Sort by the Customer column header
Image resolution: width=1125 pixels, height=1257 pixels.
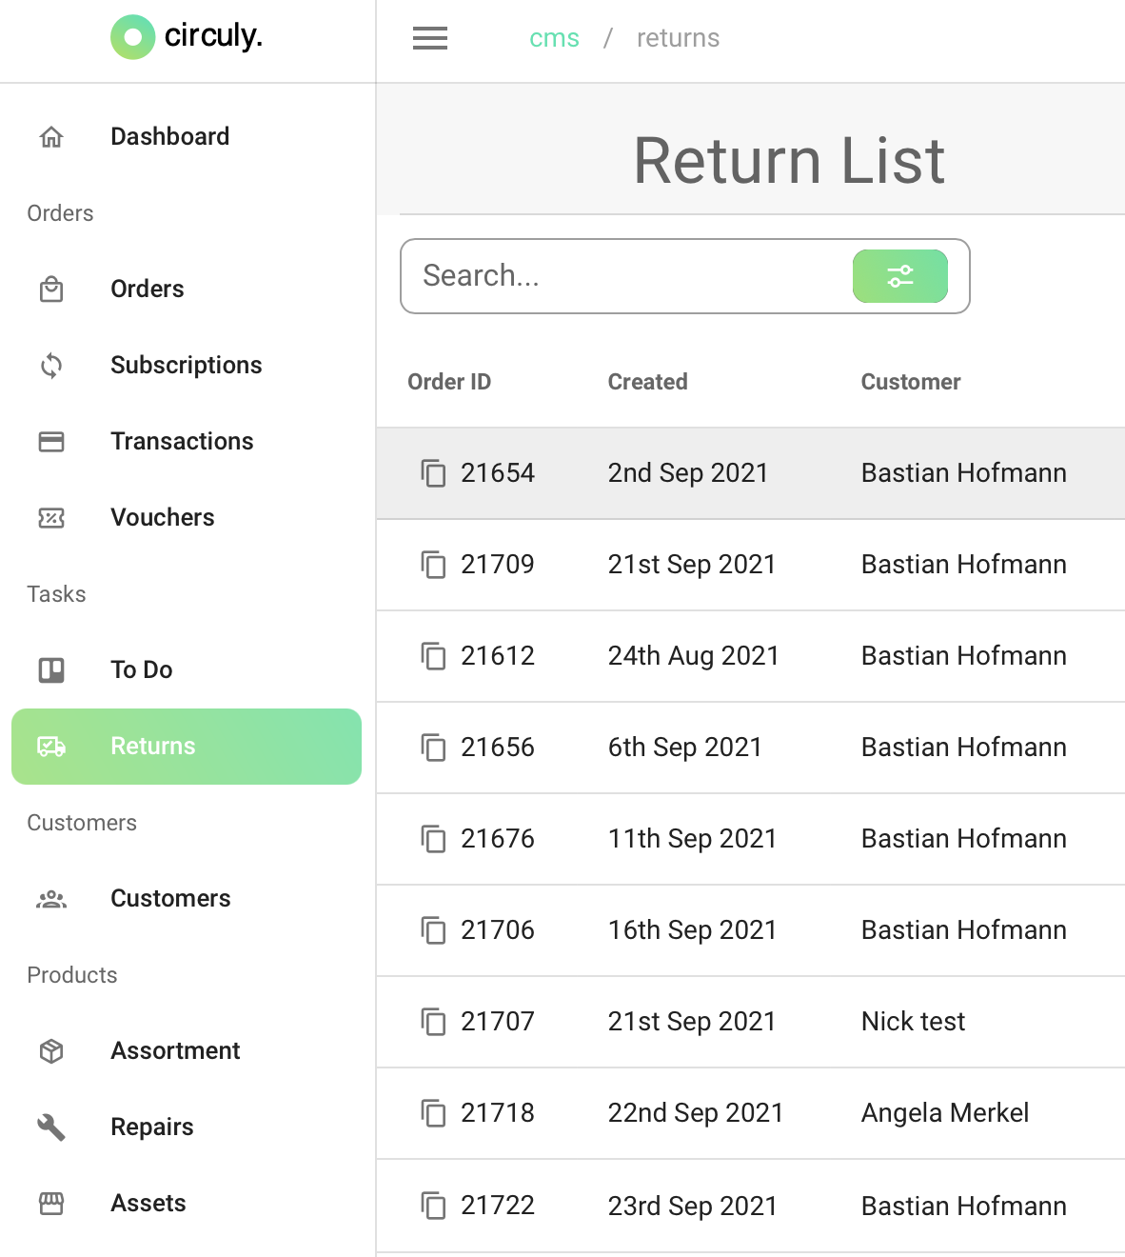click(911, 382)
